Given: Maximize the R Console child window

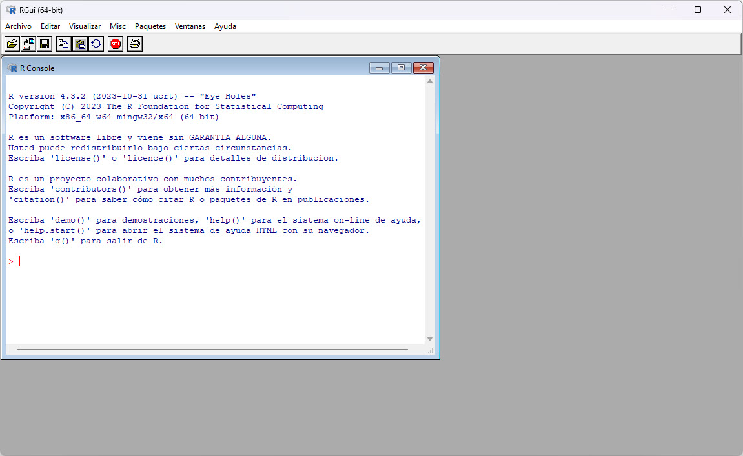Looking at the screenshot, I should point(401,68).
